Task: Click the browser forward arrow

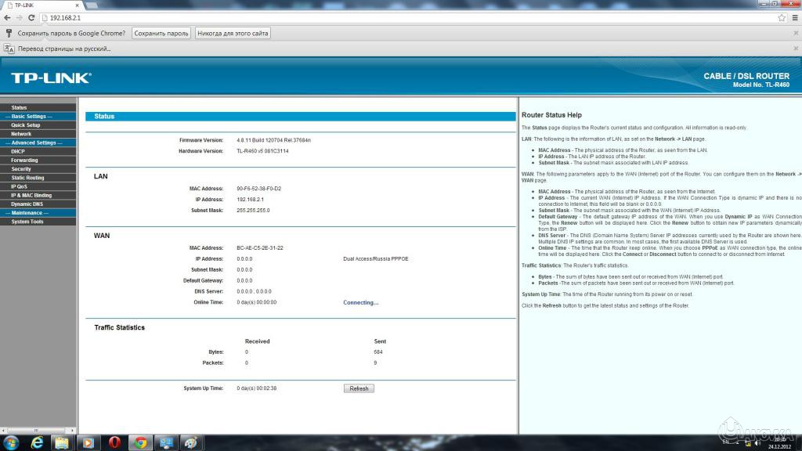Action: click(x=20, y=18)
